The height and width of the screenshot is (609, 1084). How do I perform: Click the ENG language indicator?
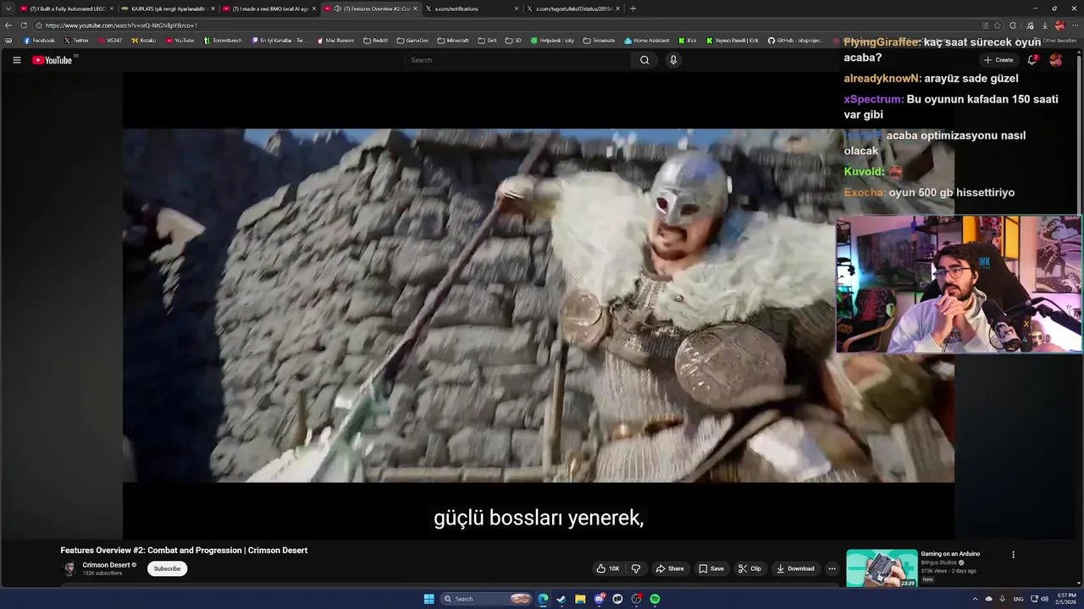click(1019, 599)
